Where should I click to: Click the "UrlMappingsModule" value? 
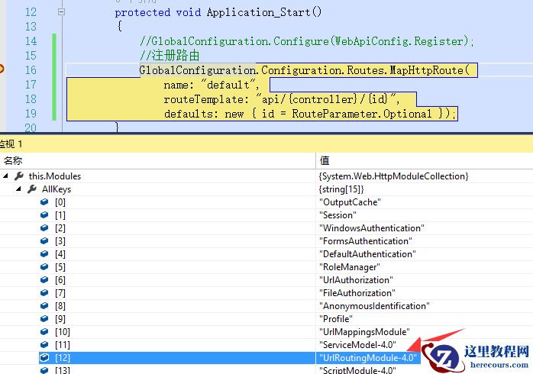click(364, 331)
